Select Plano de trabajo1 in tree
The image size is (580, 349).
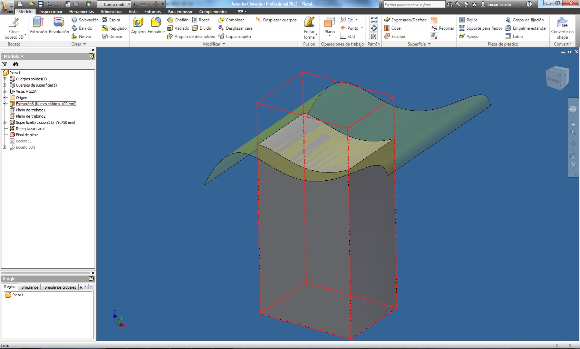pos(28,110)
